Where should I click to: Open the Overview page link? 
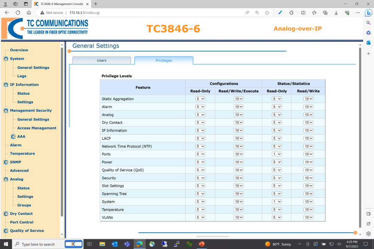click(19, 50)
